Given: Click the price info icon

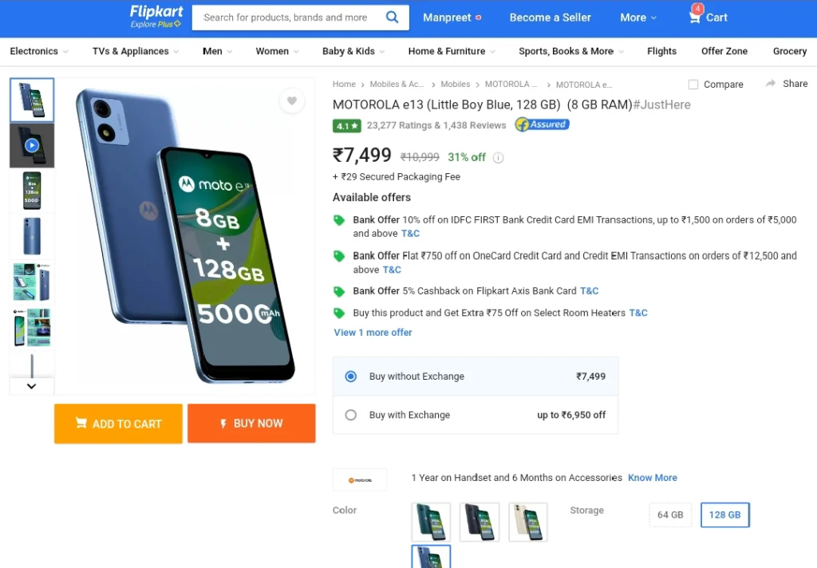Looking at the screenshot, I should [498, 157].
